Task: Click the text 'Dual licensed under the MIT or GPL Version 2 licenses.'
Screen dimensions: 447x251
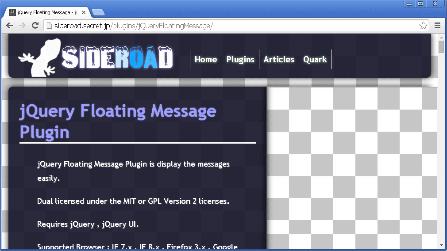Action: tap(133, 201)
